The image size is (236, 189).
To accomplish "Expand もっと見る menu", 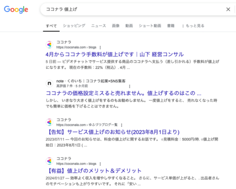I will click(193, 26).
